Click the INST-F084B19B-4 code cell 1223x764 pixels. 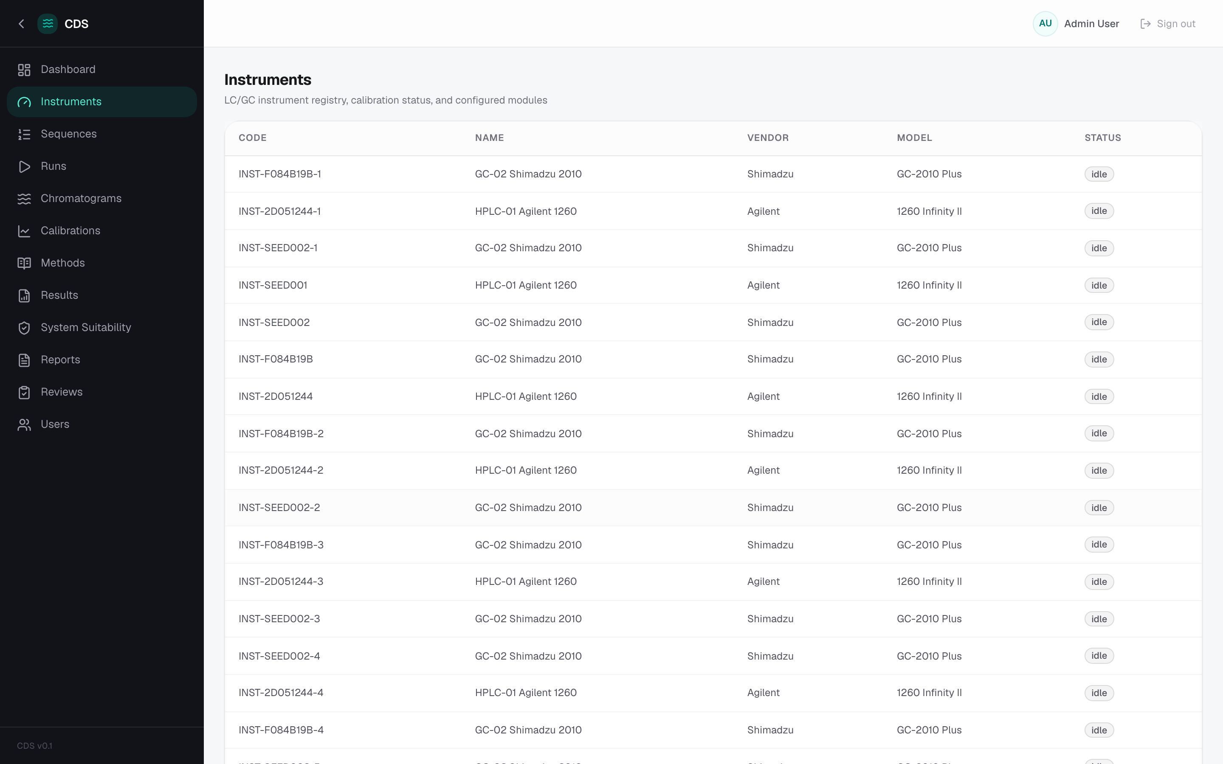[281, 730]
